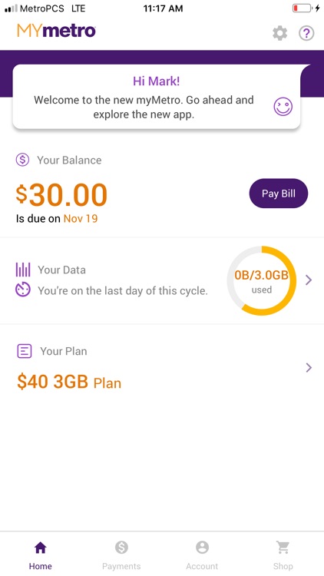
Task: Tap the Hi Mark welcome card
Action: (157, 97)
